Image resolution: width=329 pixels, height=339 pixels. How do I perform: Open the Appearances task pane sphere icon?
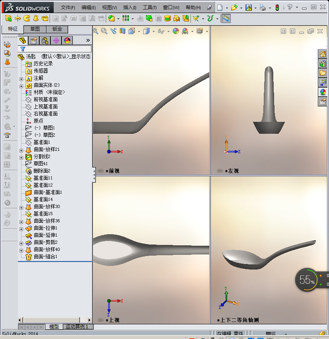323,92
